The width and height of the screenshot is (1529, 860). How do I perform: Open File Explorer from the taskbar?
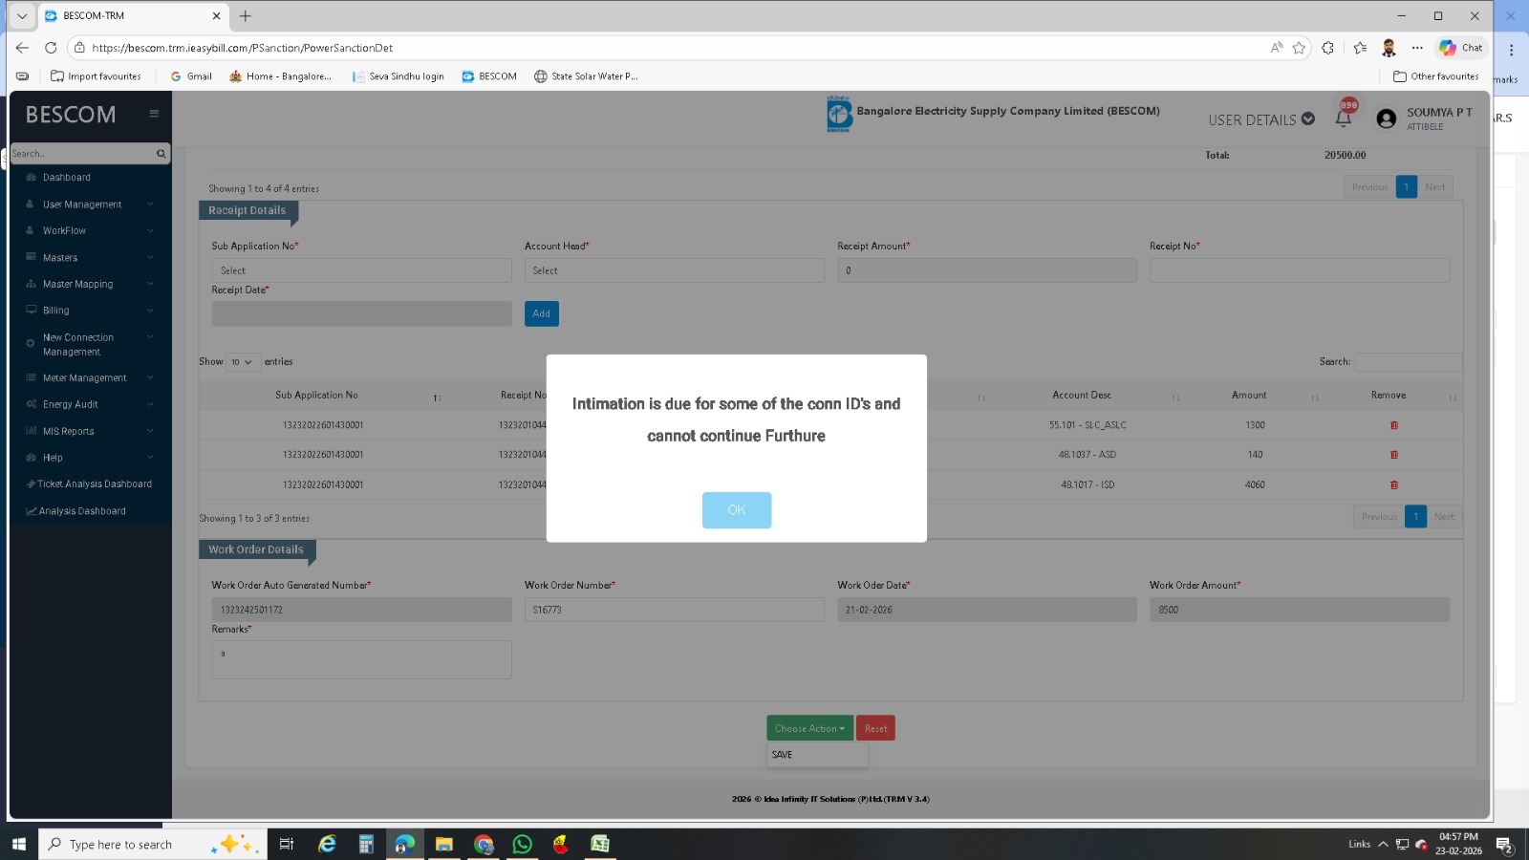443,844
